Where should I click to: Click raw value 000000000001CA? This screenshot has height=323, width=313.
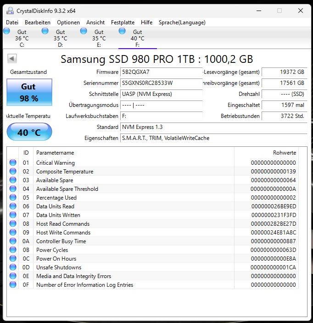coord(273,267)
